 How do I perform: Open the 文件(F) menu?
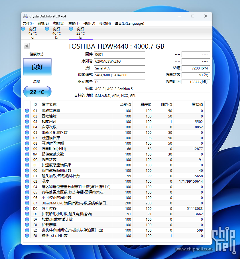(28, 23)
